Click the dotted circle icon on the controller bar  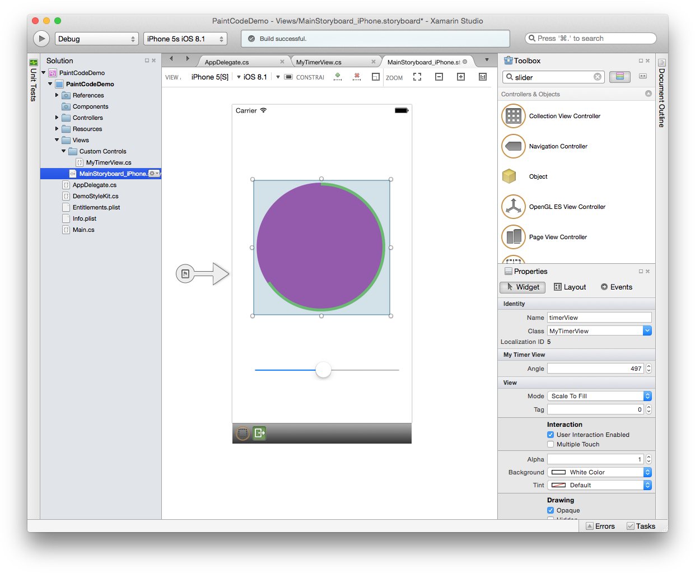242,433
